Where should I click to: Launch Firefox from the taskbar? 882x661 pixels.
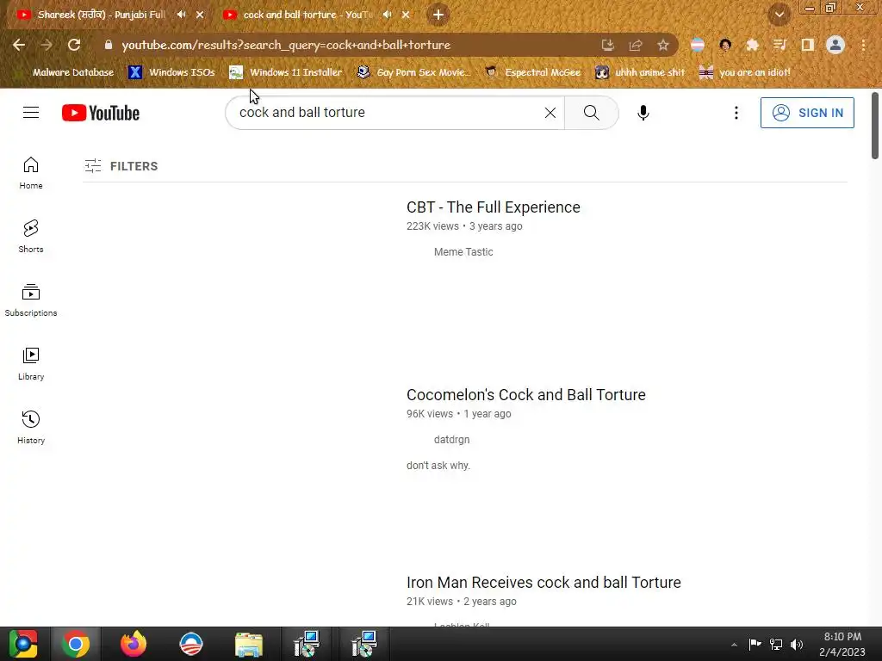[134, 644]
